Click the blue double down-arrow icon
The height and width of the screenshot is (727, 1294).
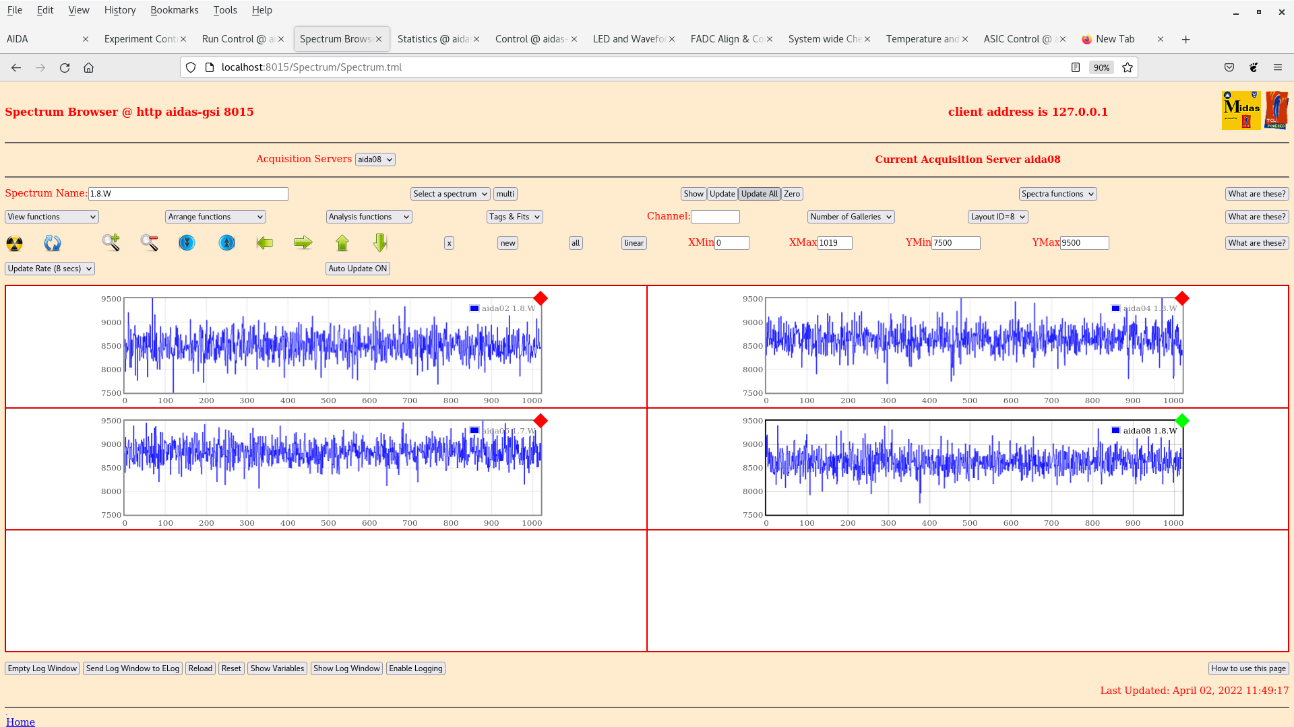pos(187,242)
